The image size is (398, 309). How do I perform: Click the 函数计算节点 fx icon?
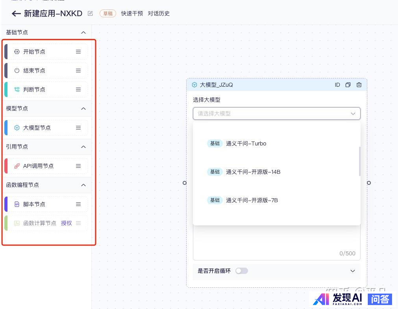[17, 223]
